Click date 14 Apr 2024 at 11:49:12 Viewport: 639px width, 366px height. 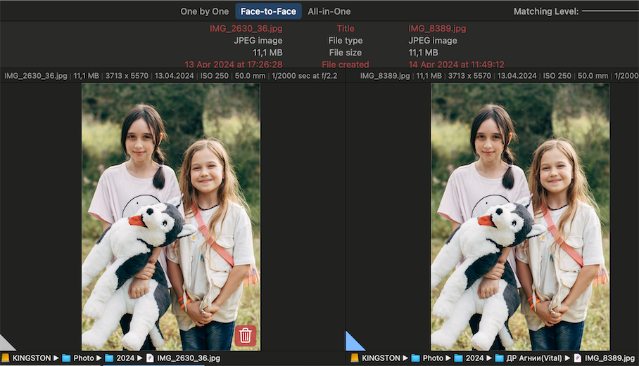(x=456, y=64)
